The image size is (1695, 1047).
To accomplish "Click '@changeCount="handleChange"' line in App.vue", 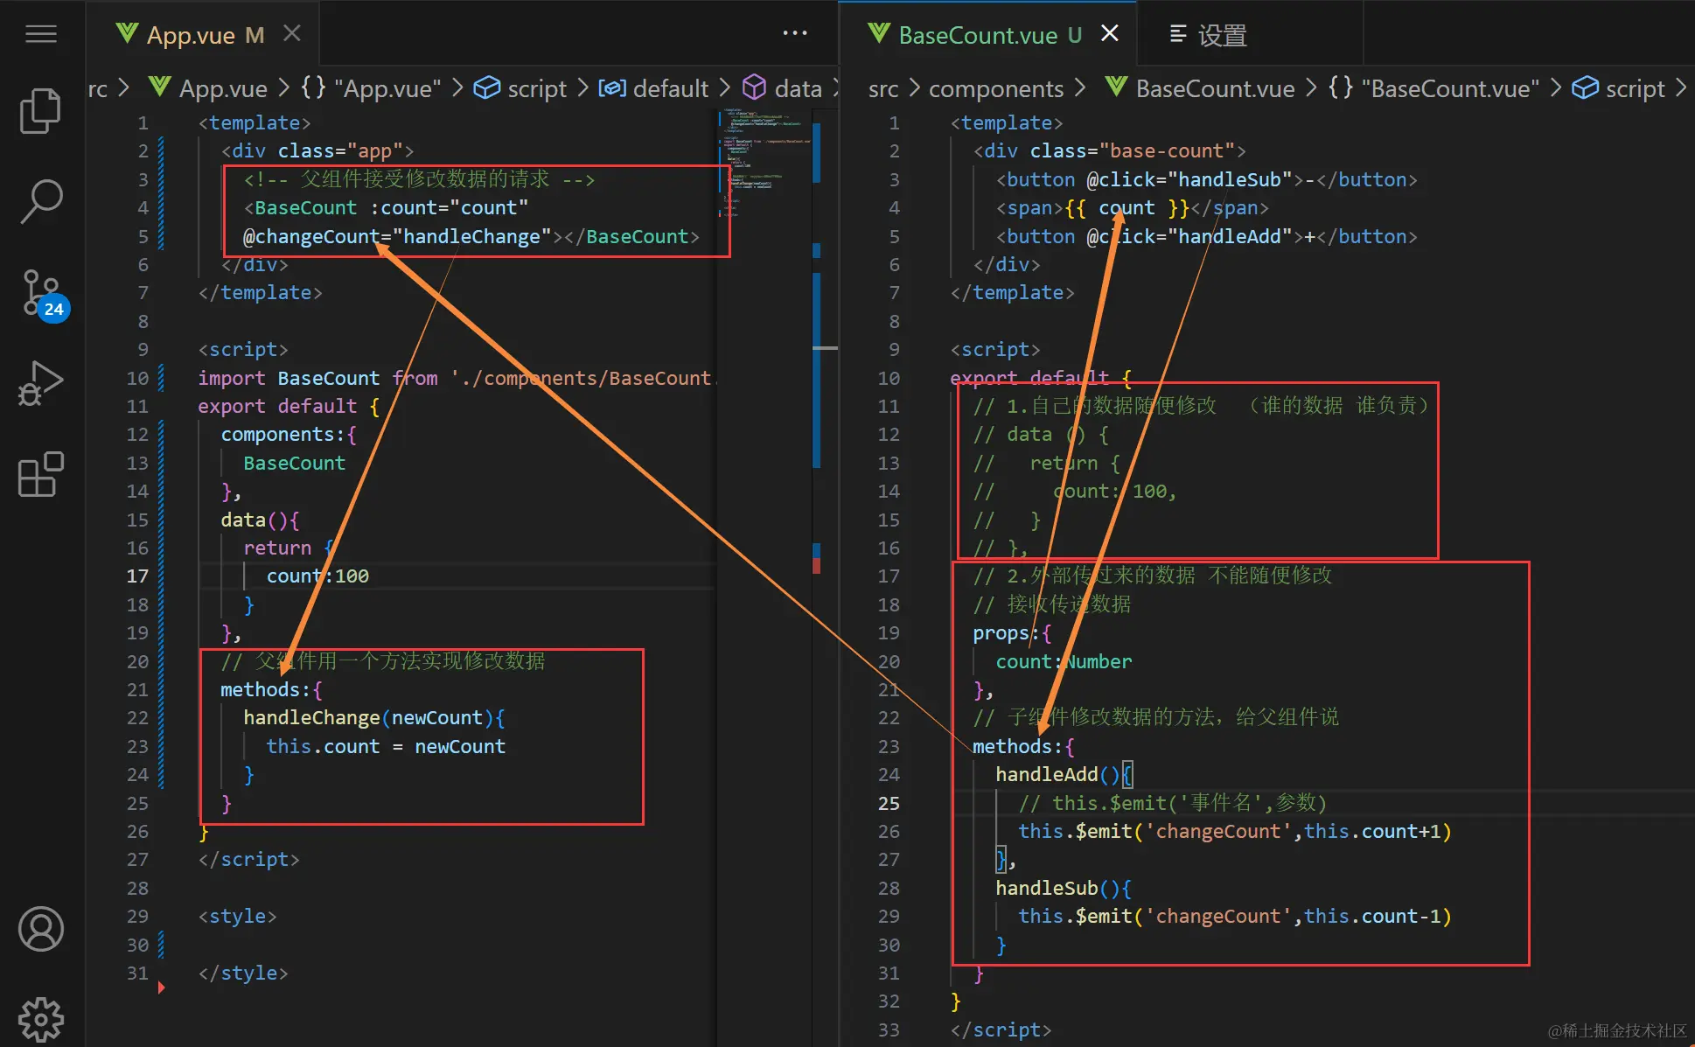I will pos(471,236).
